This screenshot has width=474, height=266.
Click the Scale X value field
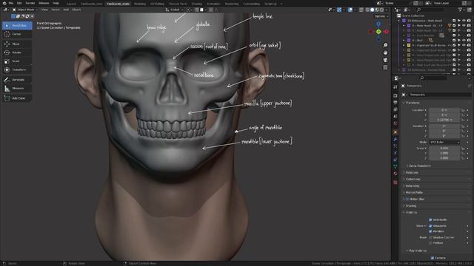(444, 149)
